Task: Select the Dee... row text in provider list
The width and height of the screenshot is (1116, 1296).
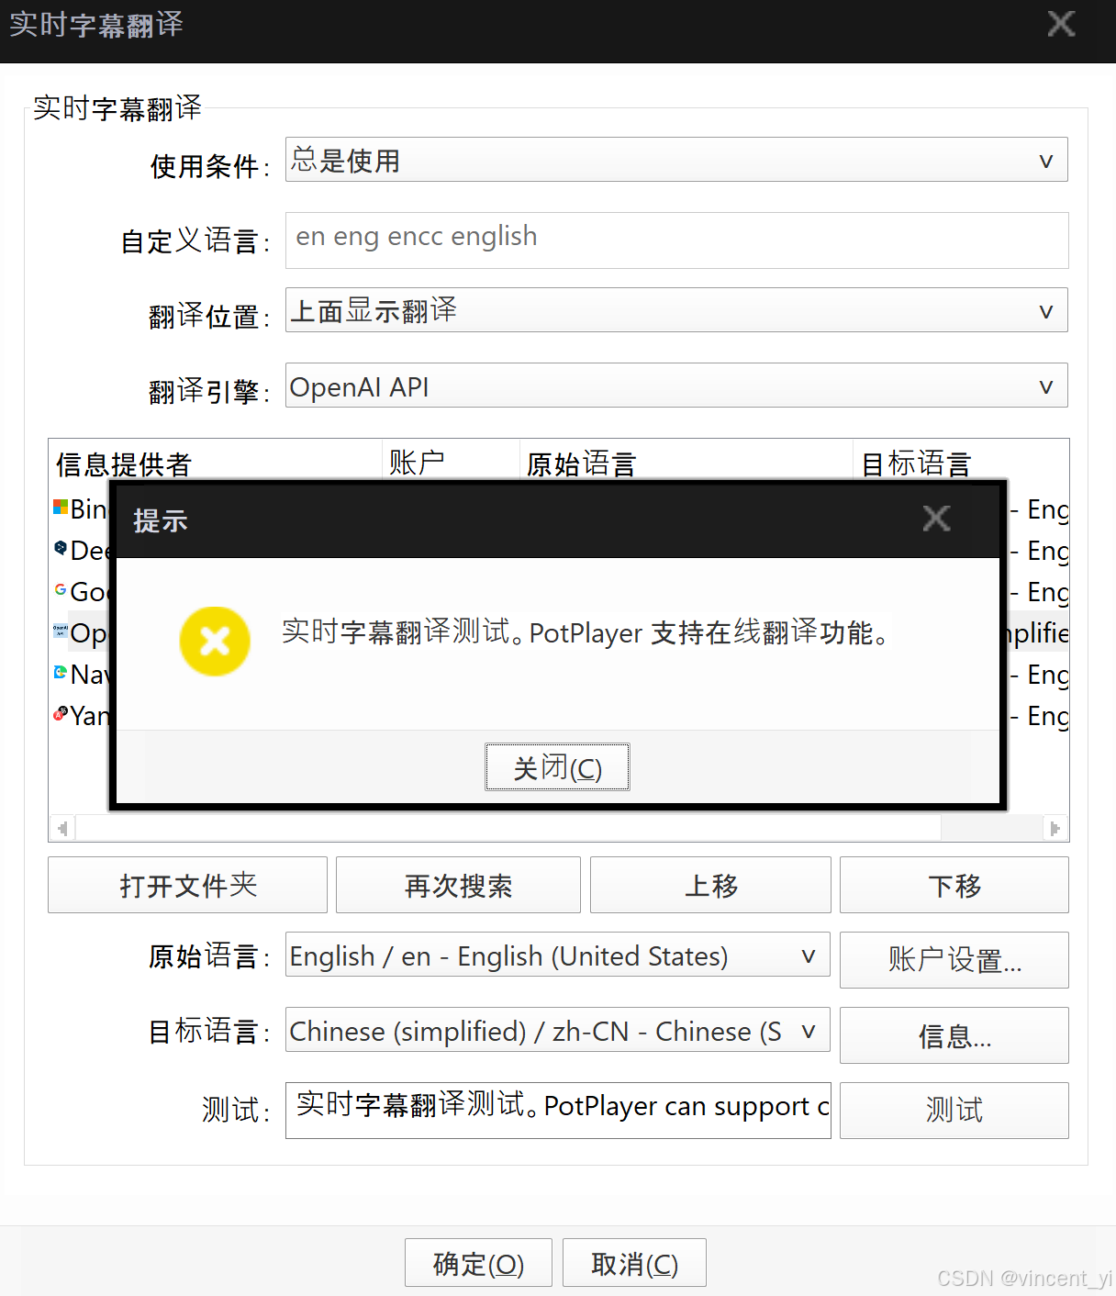Action: click(90, 551)
